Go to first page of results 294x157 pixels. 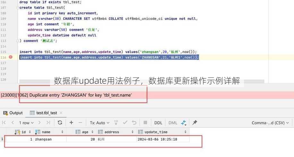pos(4,123)
